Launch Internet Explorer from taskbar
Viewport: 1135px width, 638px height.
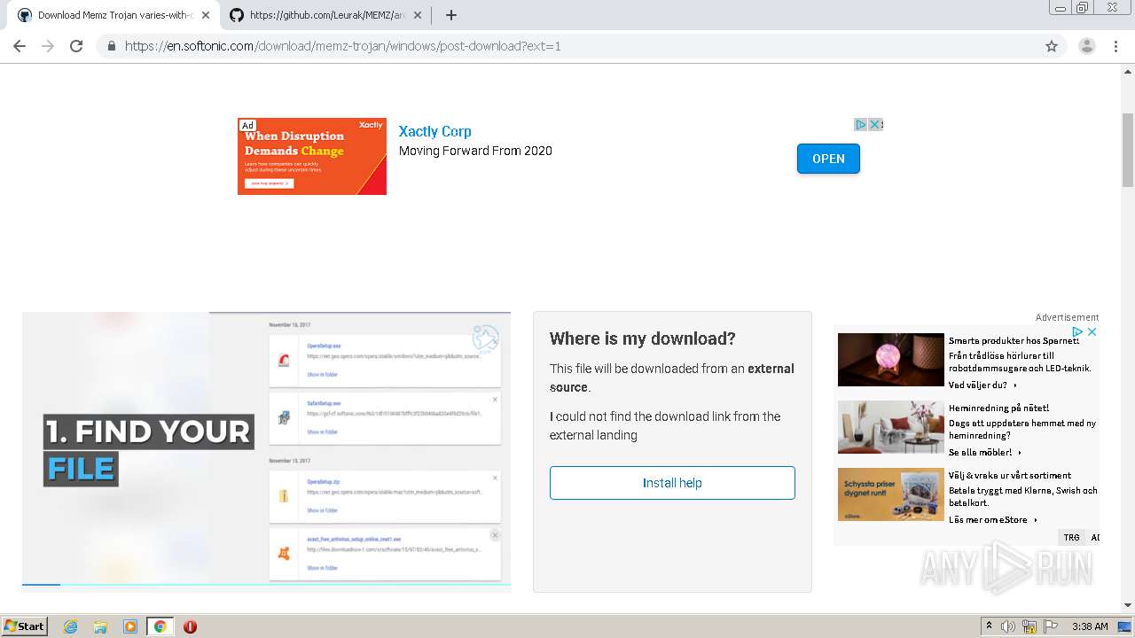(x=70, y=626)
